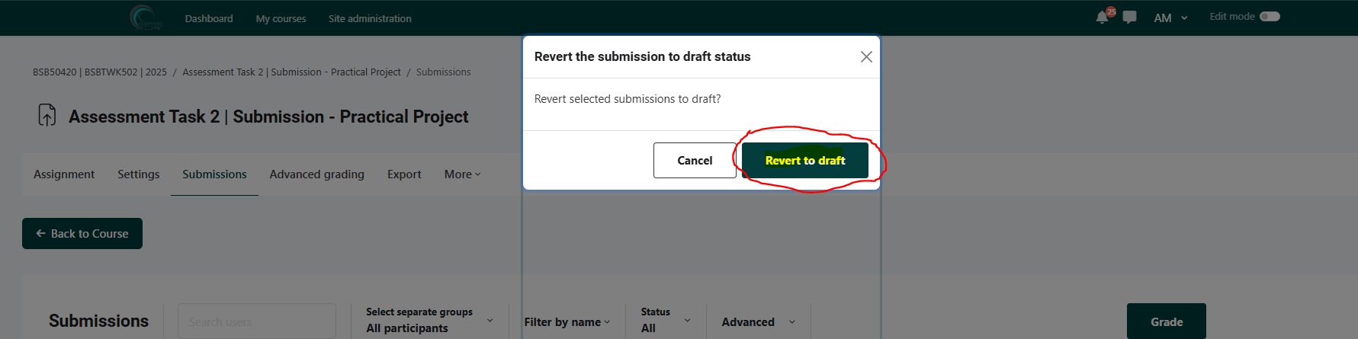The width and height of the screenshot is (1358, 339).
Task: Toggle the Edit mode switch
Action: [1270, 17]
